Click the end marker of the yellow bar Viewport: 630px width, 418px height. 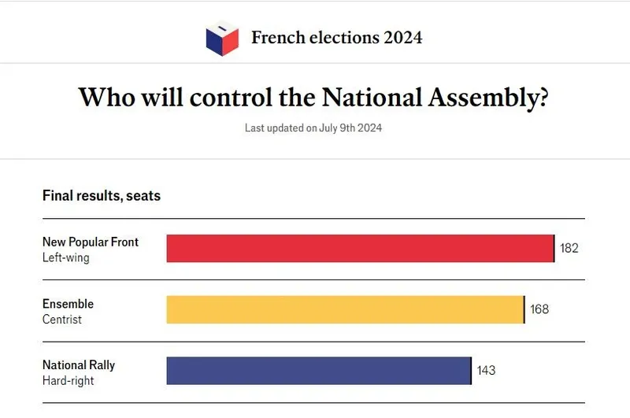click(524, 309)
